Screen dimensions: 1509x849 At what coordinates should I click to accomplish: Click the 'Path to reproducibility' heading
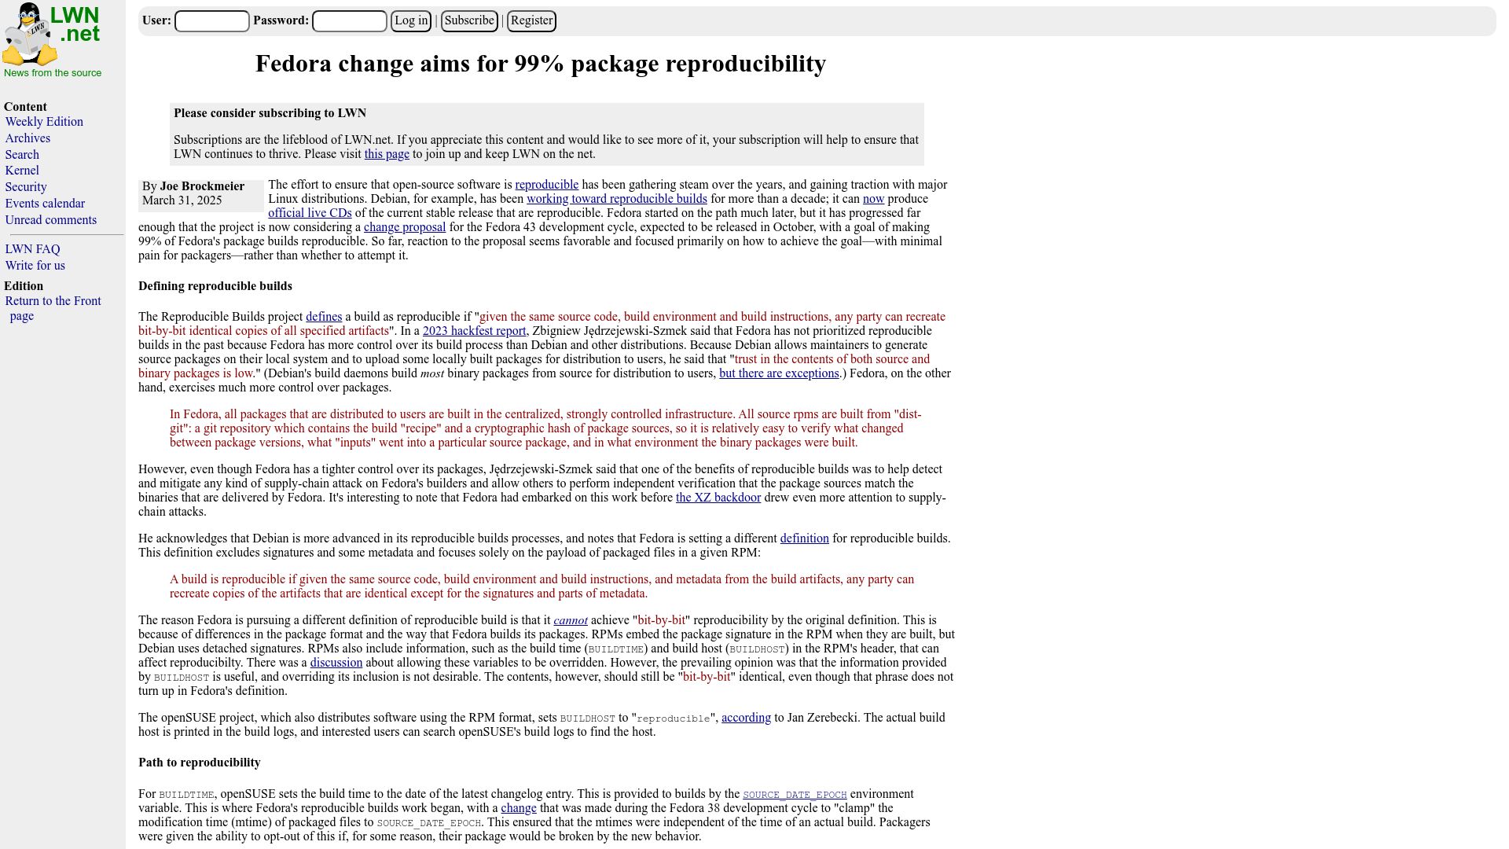(200, 763)
